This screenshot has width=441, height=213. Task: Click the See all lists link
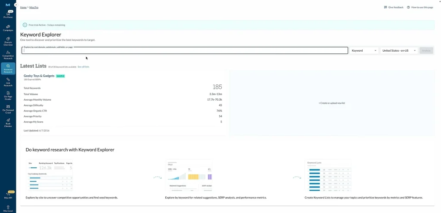(84, 67)
